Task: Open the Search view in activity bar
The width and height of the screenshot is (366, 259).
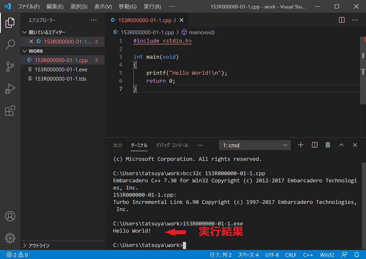Action: pyautogui.click(x=10, y=45)
